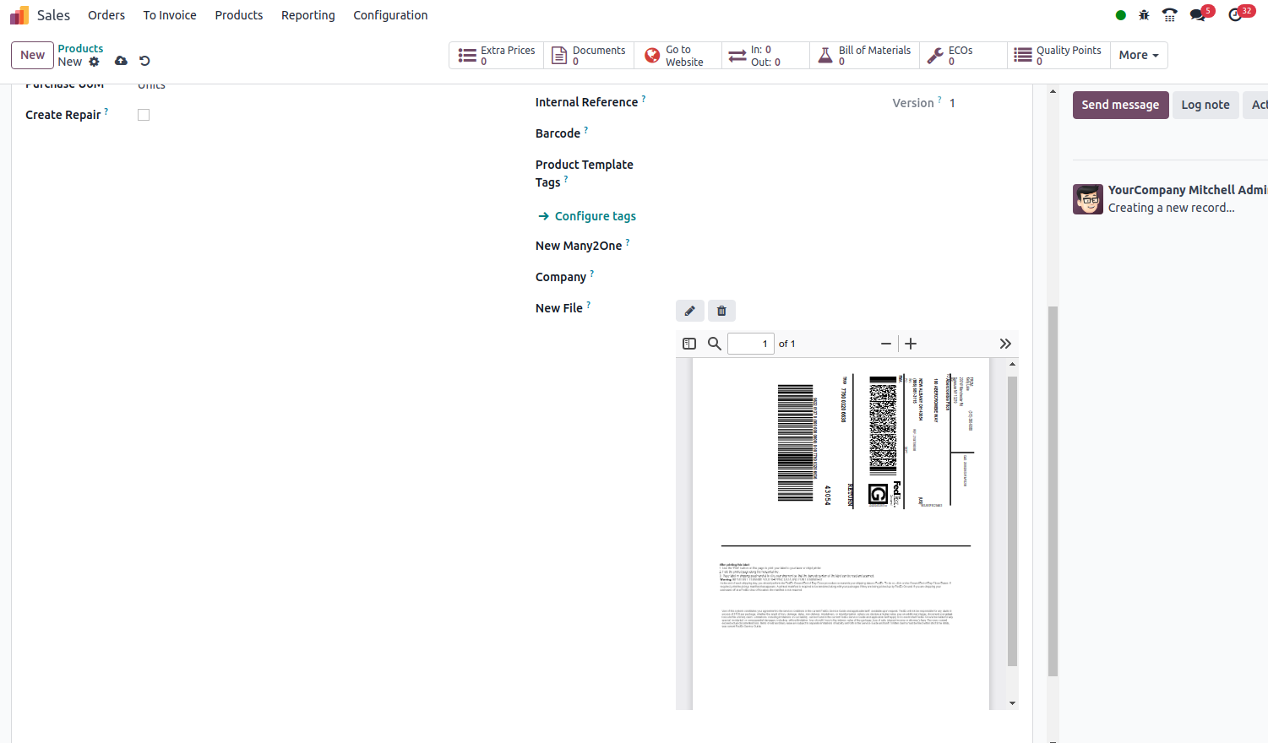Open the VoIP phone icon
This screenshot has width=1268, height=743.
[1169, 15]
